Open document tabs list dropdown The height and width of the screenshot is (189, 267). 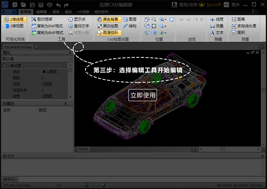[x=261, y=46]
